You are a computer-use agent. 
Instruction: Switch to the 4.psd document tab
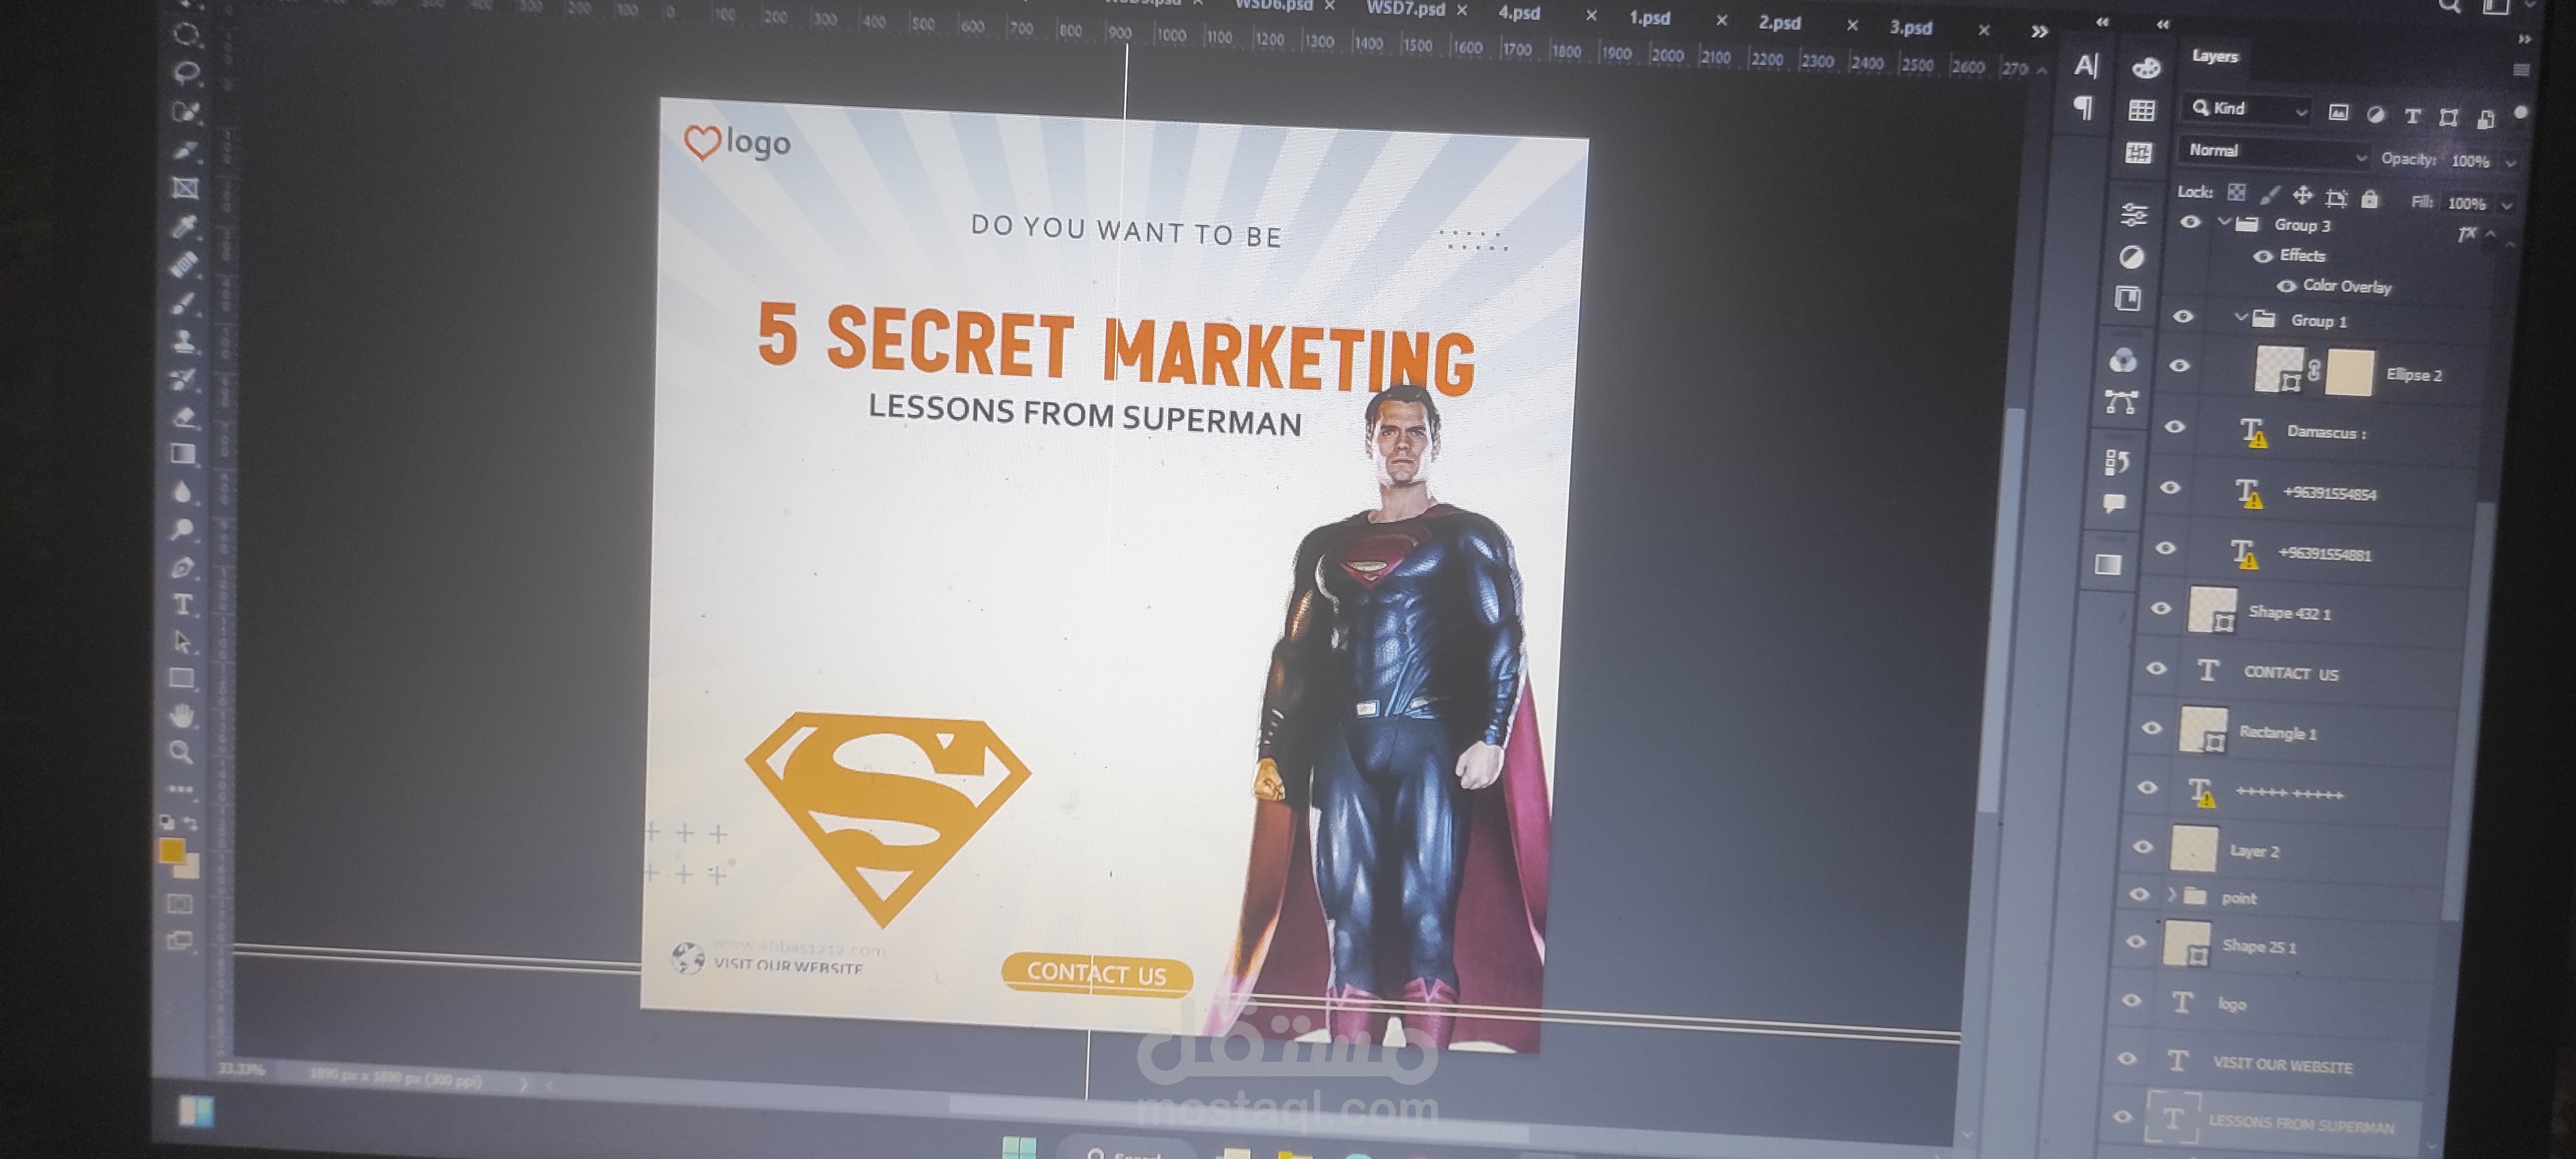click(x=1519, y=13)
